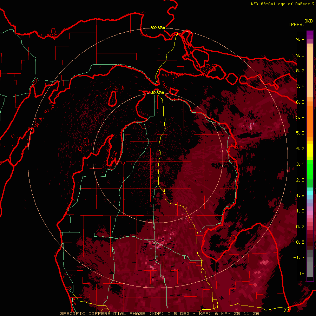This screenshot has height=316, width=316.
Task: Click the -1.3 value on the scale
Action: (299, 258)
